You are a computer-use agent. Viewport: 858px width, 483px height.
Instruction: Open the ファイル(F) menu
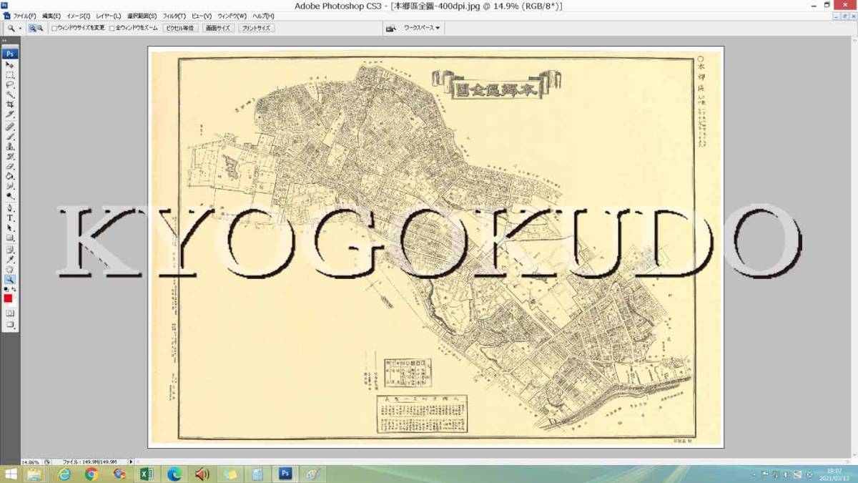pos(25,16)
